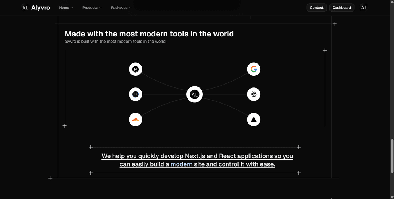Click the "alyvro is built with" subtitle text
This screenshot has height=199, width=394.
(115, 42)
